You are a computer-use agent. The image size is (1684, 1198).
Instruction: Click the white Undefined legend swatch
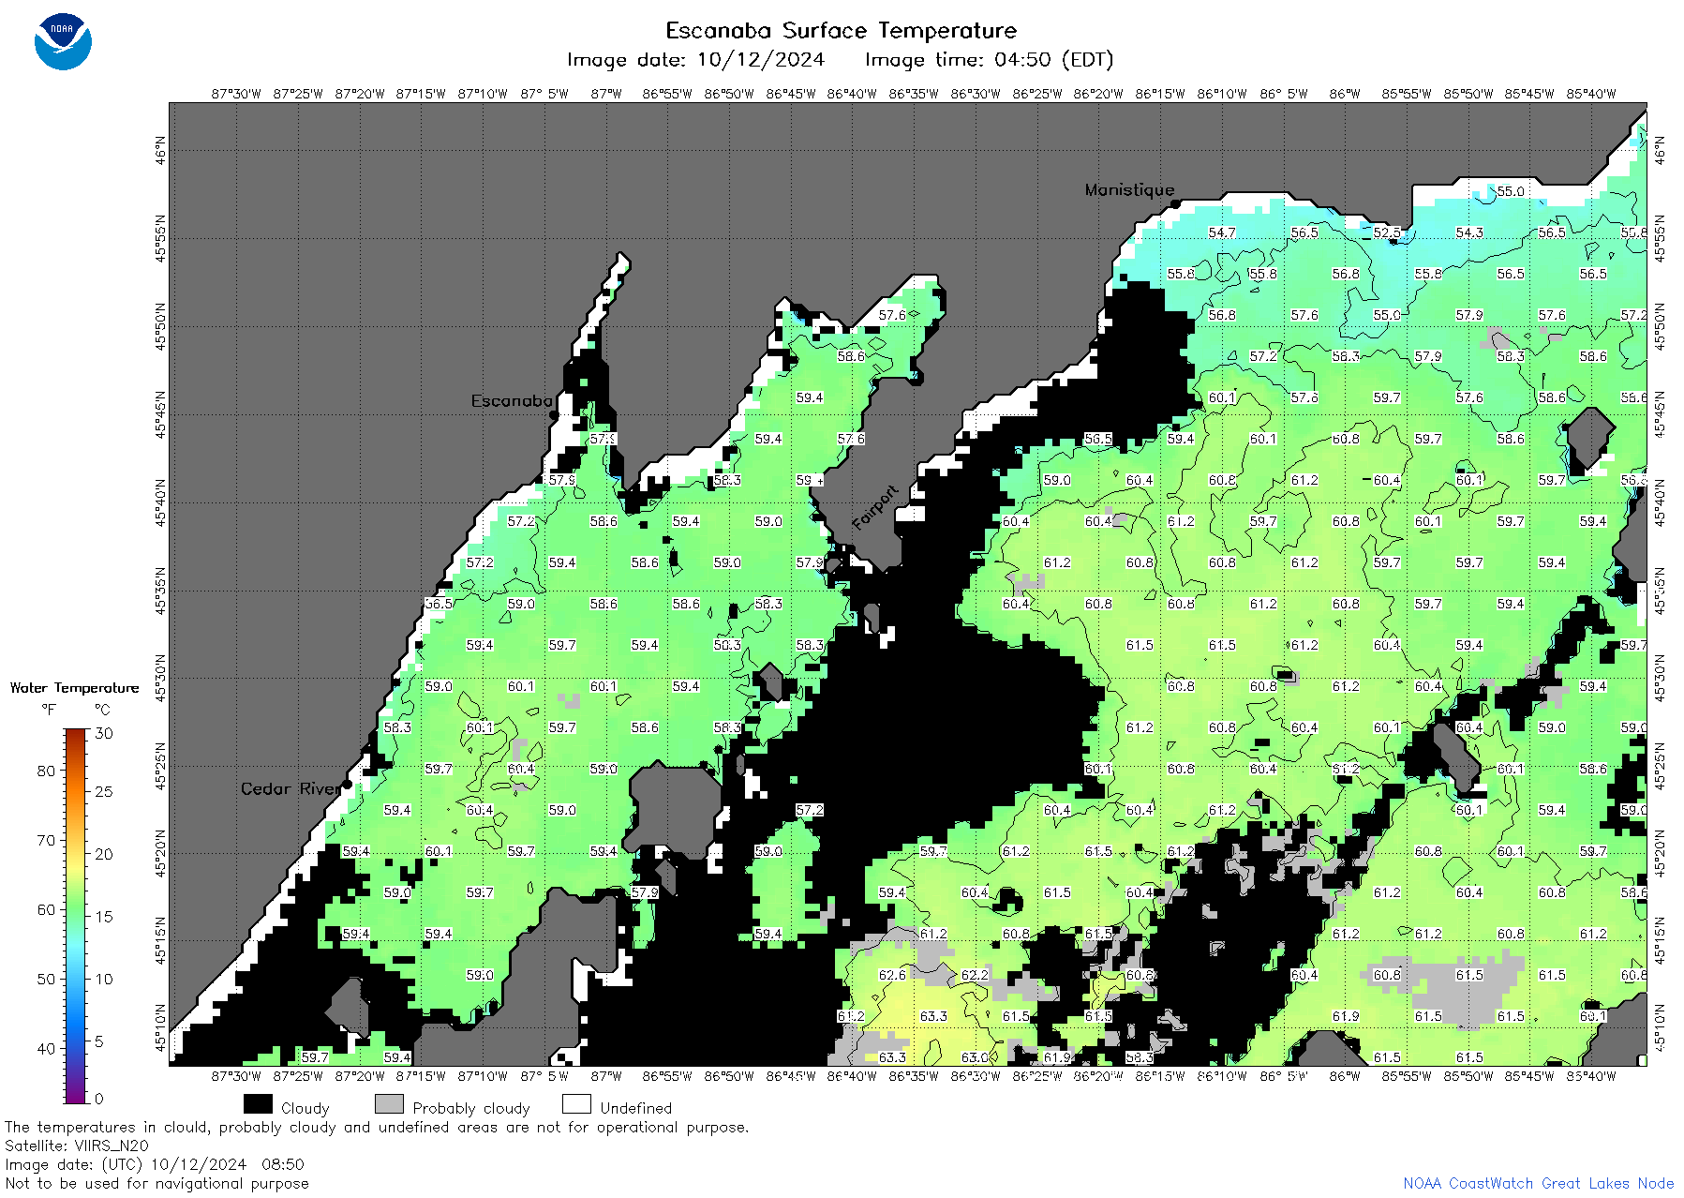pyautogui.click(x=576, y=1104)
